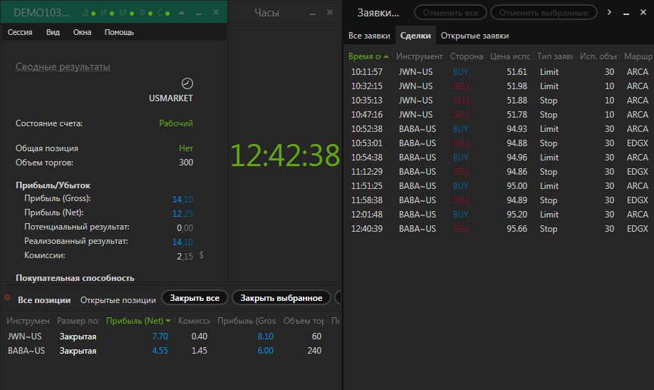Screen dimensions: 654x390
Task: Sort positions by Прибыль (Net) column header
Action: [138, 321]
